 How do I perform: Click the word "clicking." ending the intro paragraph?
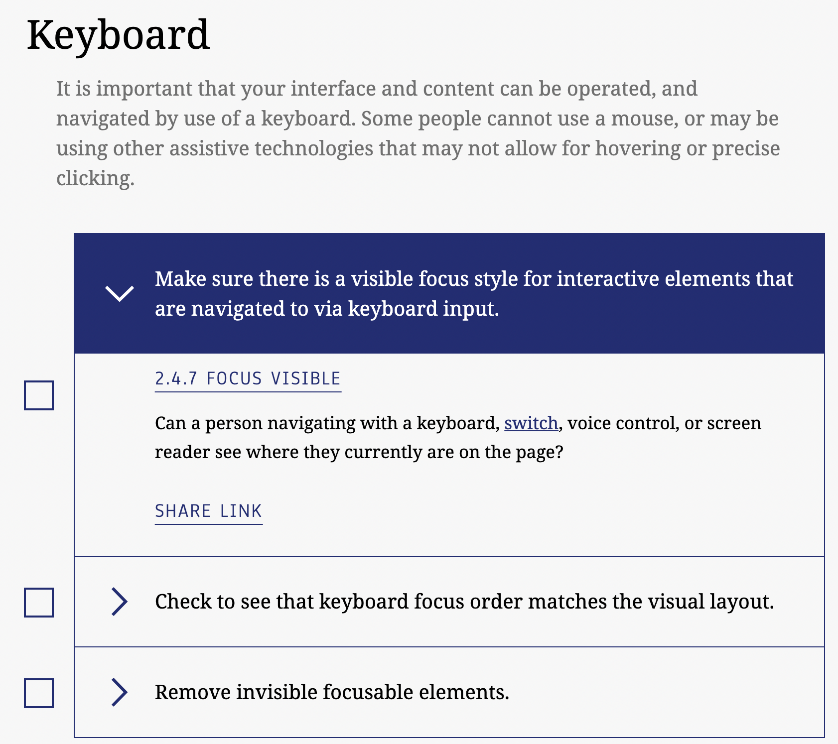point(95,178)
